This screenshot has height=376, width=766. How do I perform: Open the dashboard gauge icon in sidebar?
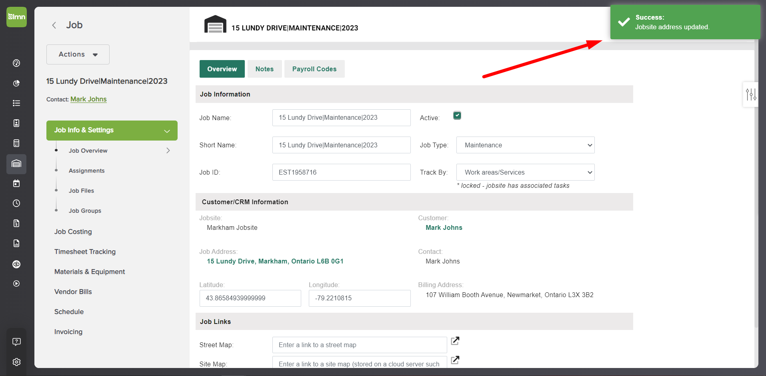[x=16, y=63]
